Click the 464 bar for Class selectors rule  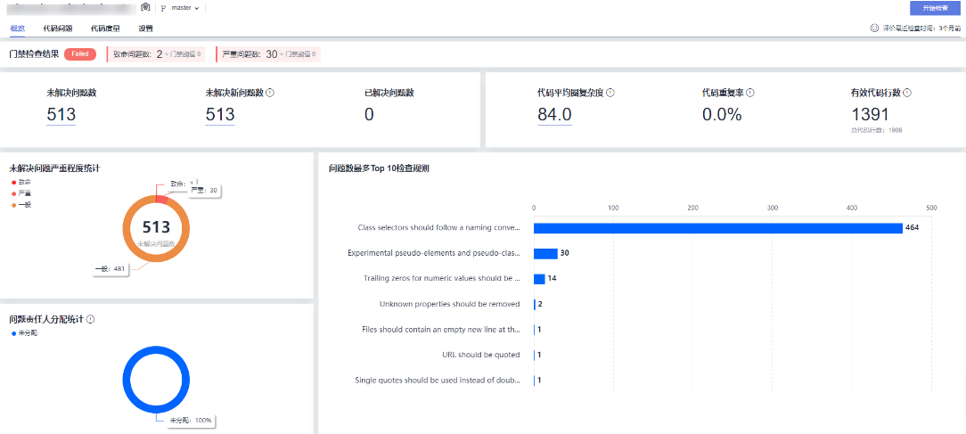pyautogui.click(x=717, y=228)
